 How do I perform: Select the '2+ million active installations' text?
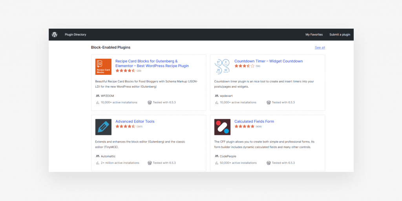[120, 163]
